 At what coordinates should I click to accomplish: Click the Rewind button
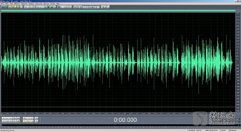7,121
